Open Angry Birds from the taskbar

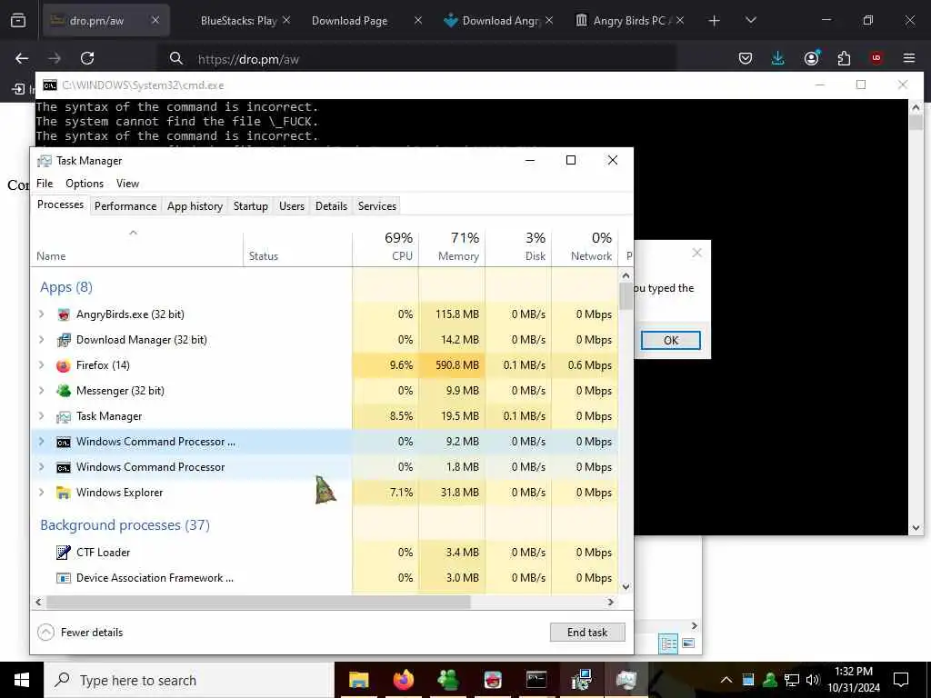pos(492,680)
